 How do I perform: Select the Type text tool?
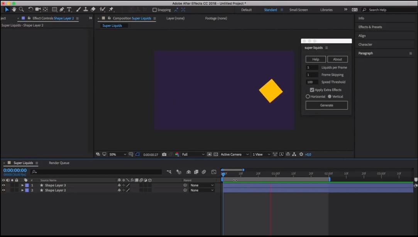[69, 10]
